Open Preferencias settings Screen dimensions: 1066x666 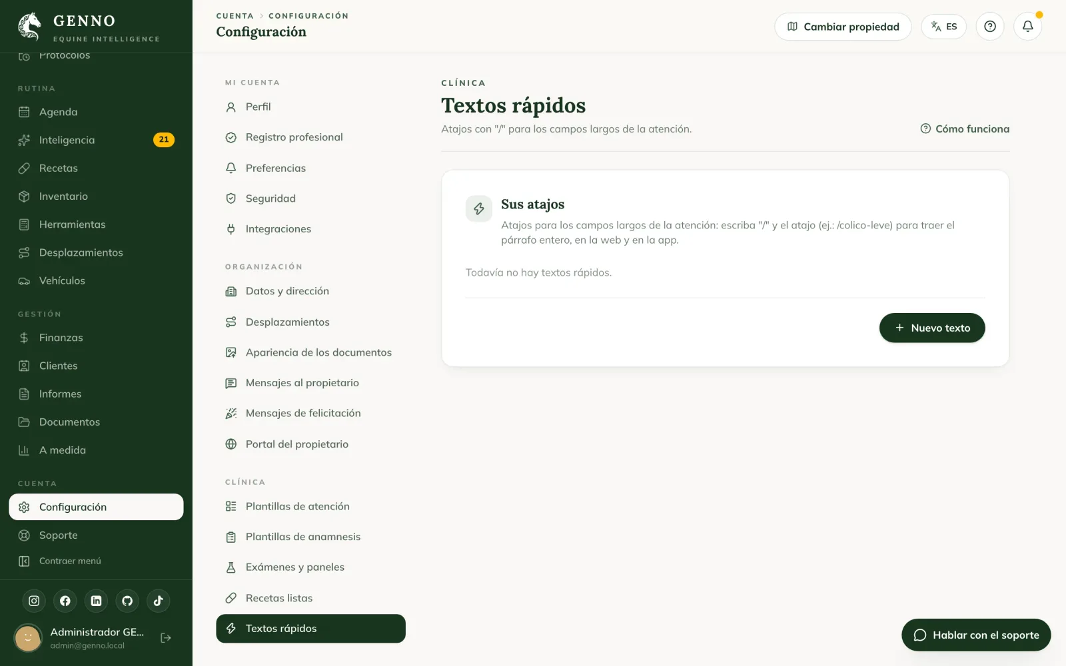310,168
